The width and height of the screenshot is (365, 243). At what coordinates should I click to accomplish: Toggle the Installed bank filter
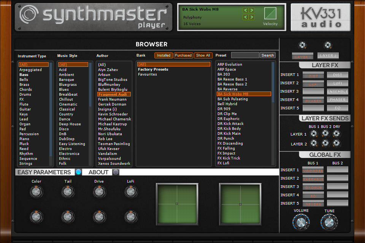[163, 55]
